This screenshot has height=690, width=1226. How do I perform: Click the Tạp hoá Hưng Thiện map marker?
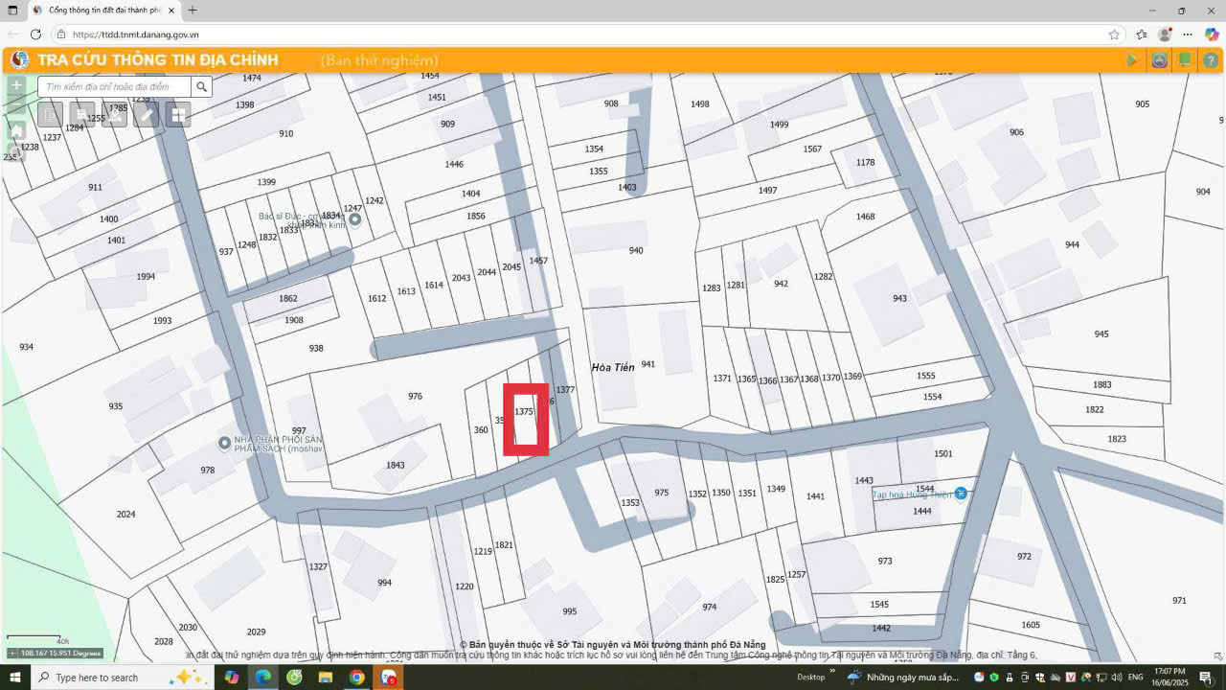pos(961,494)
